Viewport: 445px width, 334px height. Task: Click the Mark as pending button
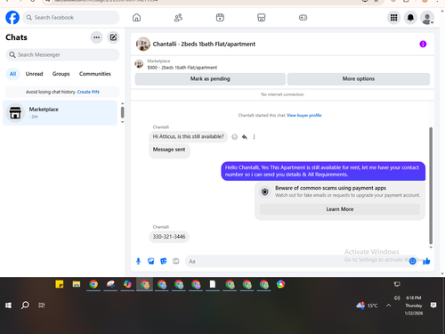click(x=210, y=79)
